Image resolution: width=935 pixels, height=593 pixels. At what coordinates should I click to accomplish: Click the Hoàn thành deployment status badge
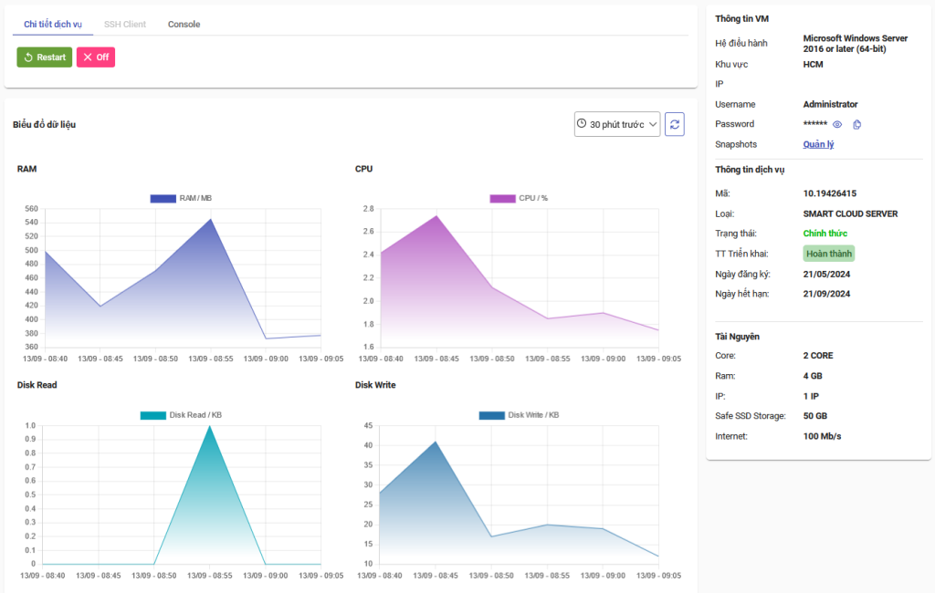(x=829, y=254)
